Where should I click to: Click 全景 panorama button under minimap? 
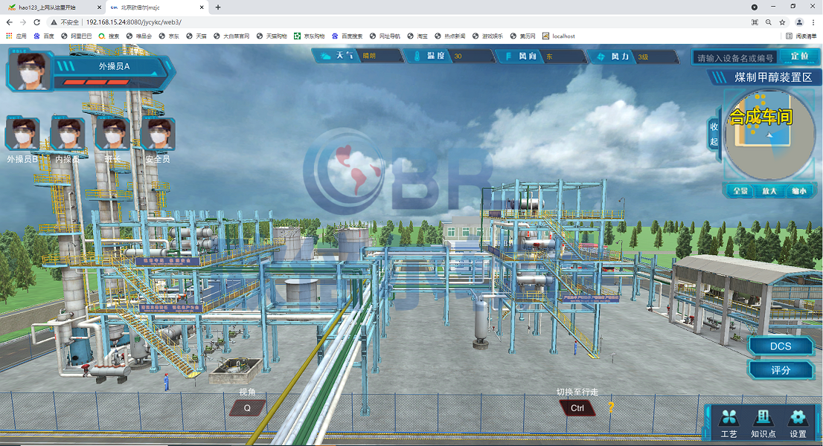coord(740,191)
